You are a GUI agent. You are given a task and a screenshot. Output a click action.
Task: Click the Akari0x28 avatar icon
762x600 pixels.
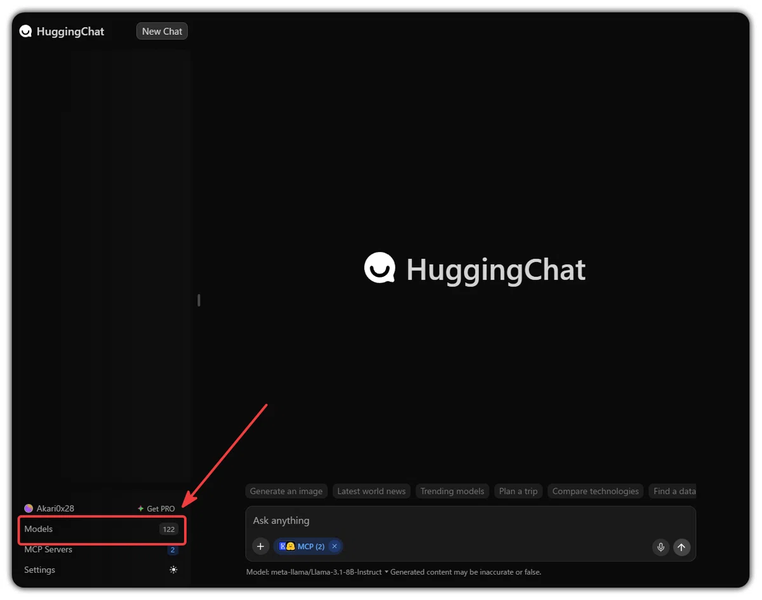click(29, 509)
